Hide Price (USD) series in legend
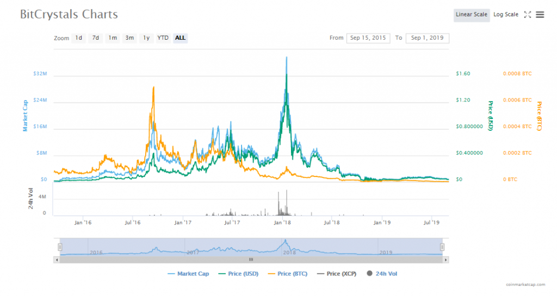 [x=238, y=274]
